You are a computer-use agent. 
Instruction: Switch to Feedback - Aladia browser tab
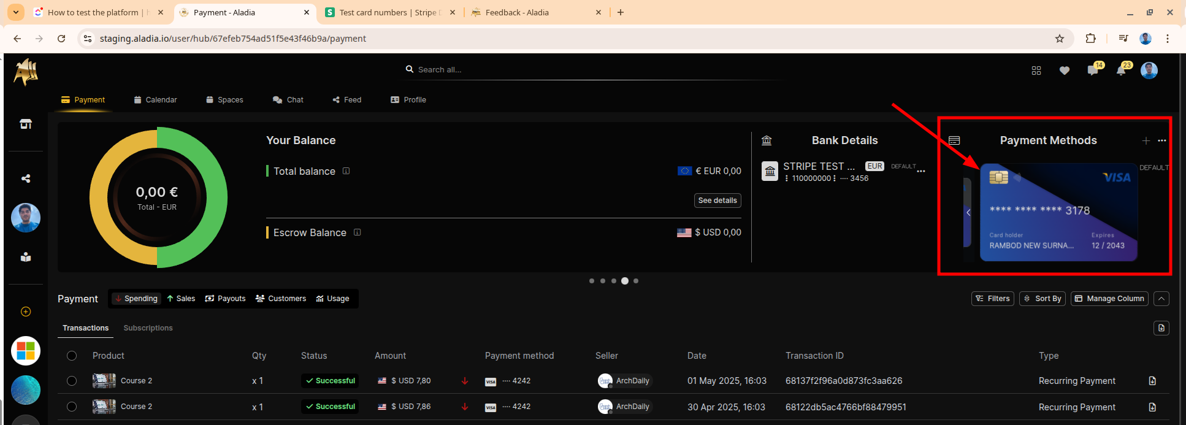[x=537, y=12]
